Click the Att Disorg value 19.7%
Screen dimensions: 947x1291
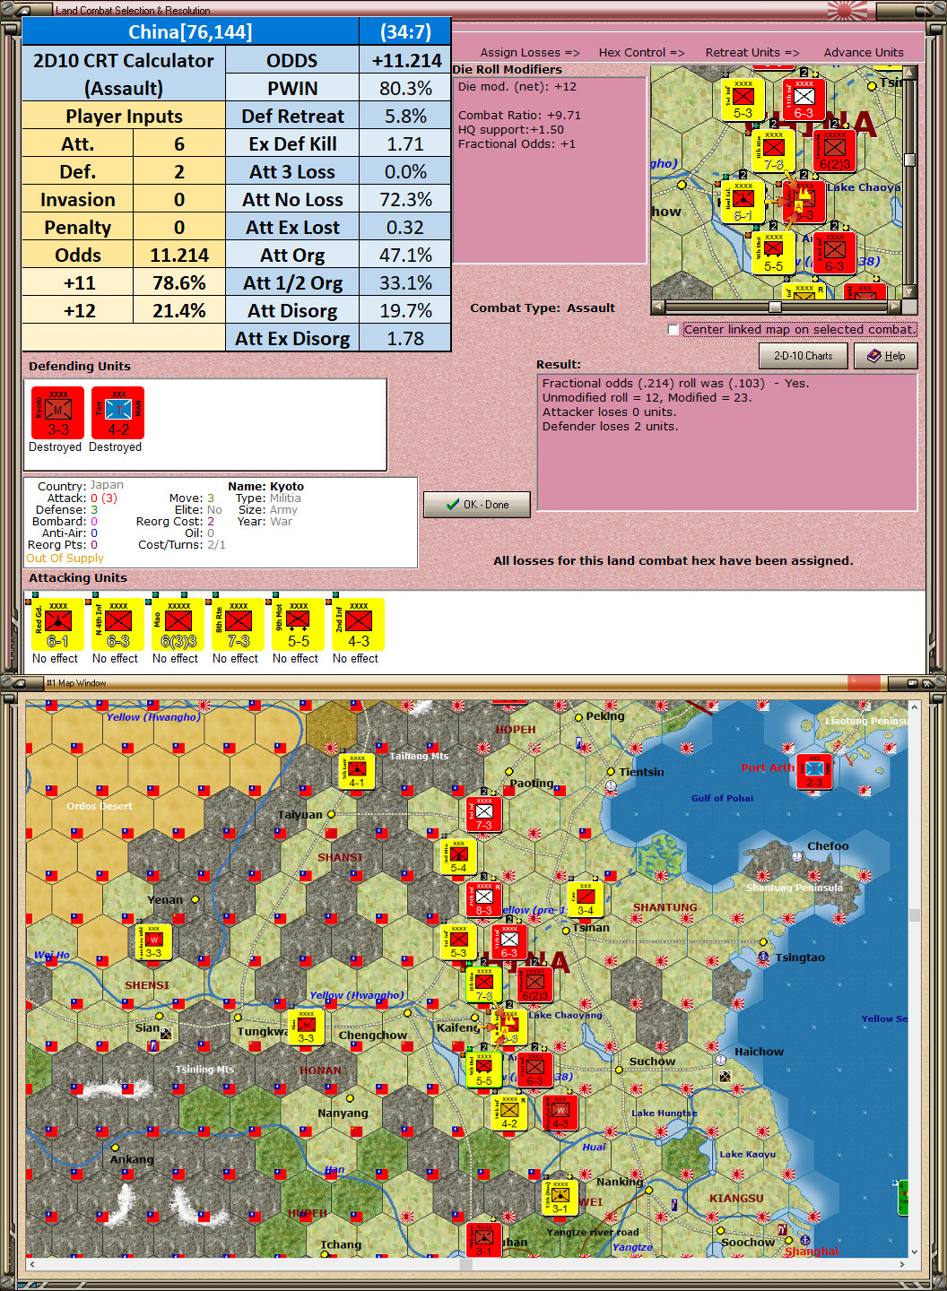405,311
